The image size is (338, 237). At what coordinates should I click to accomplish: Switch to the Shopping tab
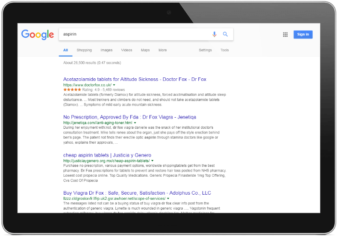pos(84,50)
